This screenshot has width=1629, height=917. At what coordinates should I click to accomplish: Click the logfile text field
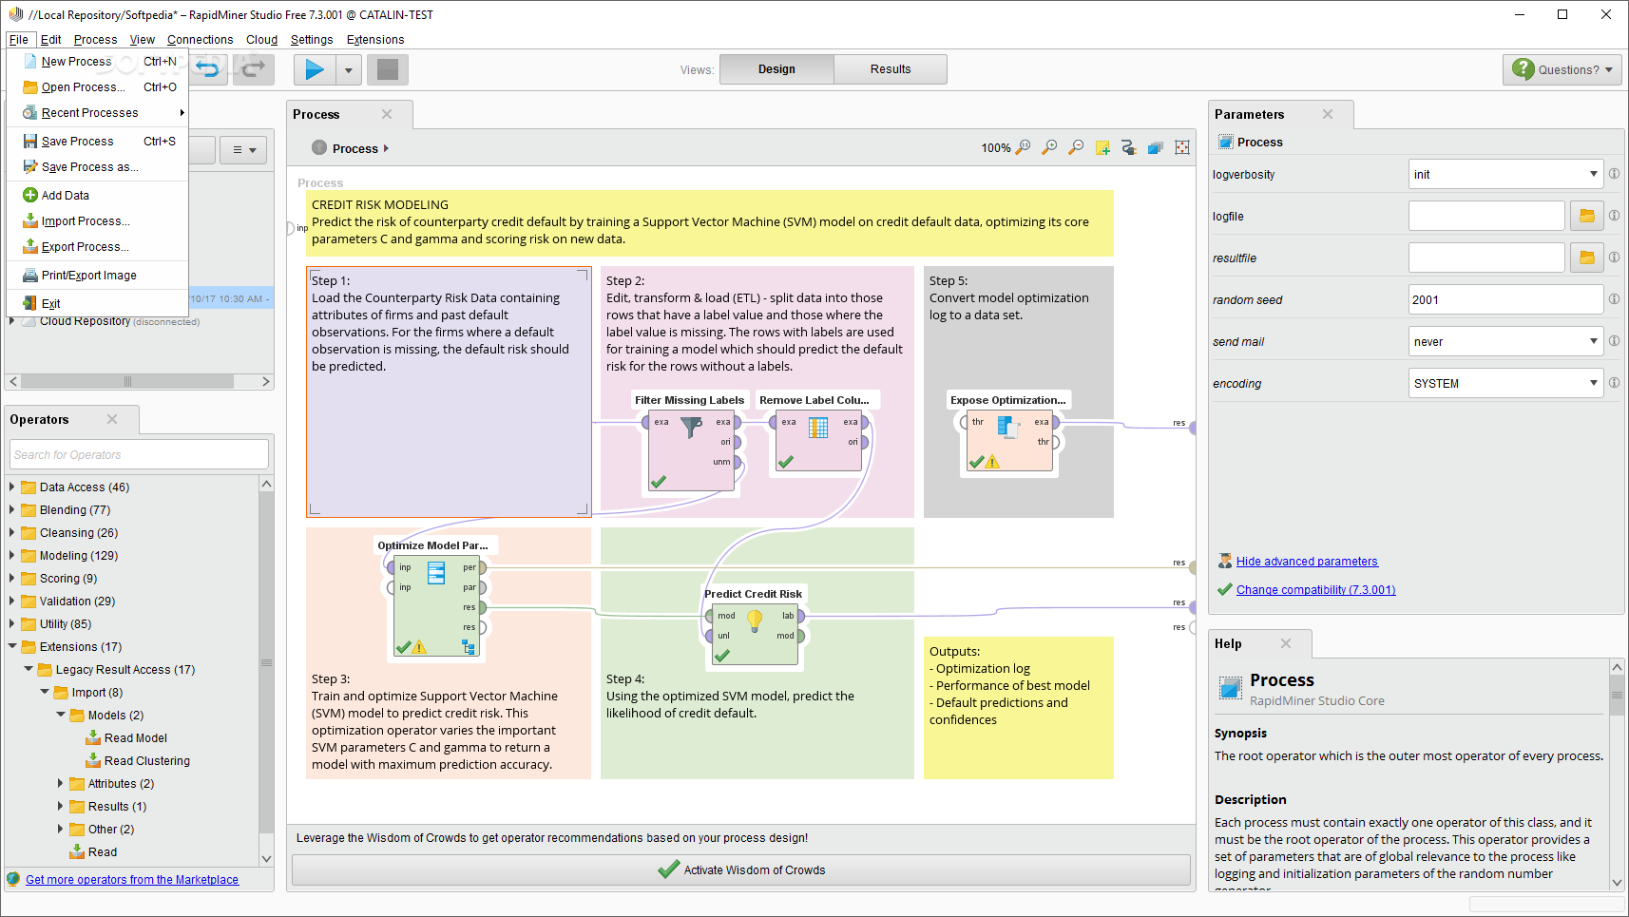[1486, 216]
